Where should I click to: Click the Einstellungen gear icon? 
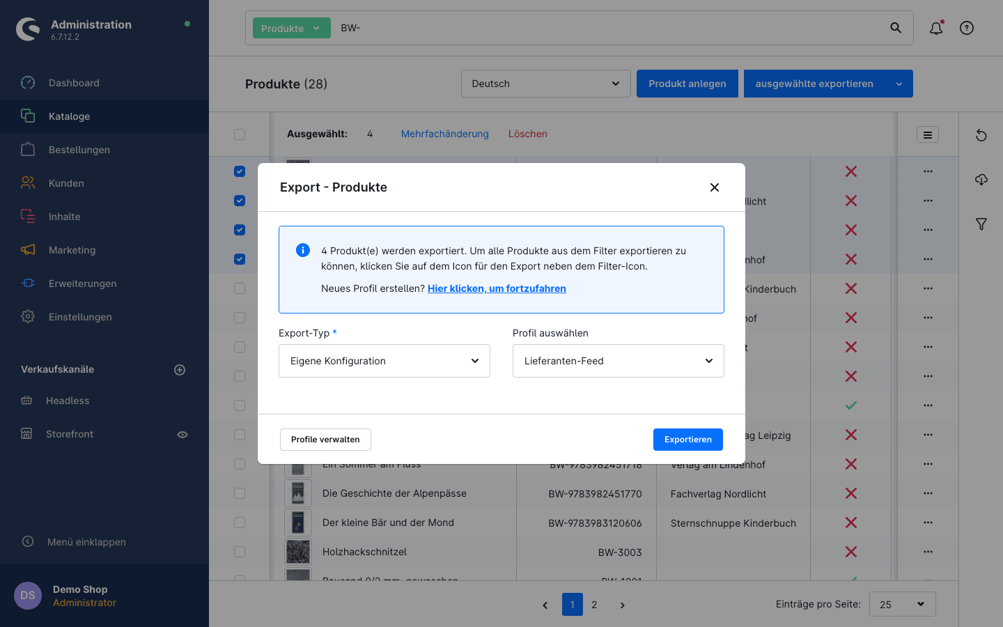(28, 317)
